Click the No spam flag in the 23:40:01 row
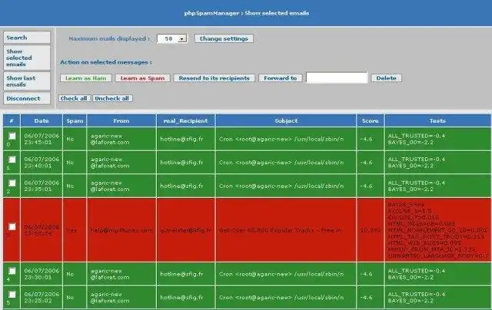This screenshot has width=492, height=310. point(70,163)
